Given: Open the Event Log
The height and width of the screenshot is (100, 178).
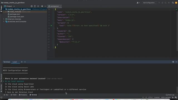Looking at the screenshot, I should [170, 95].
